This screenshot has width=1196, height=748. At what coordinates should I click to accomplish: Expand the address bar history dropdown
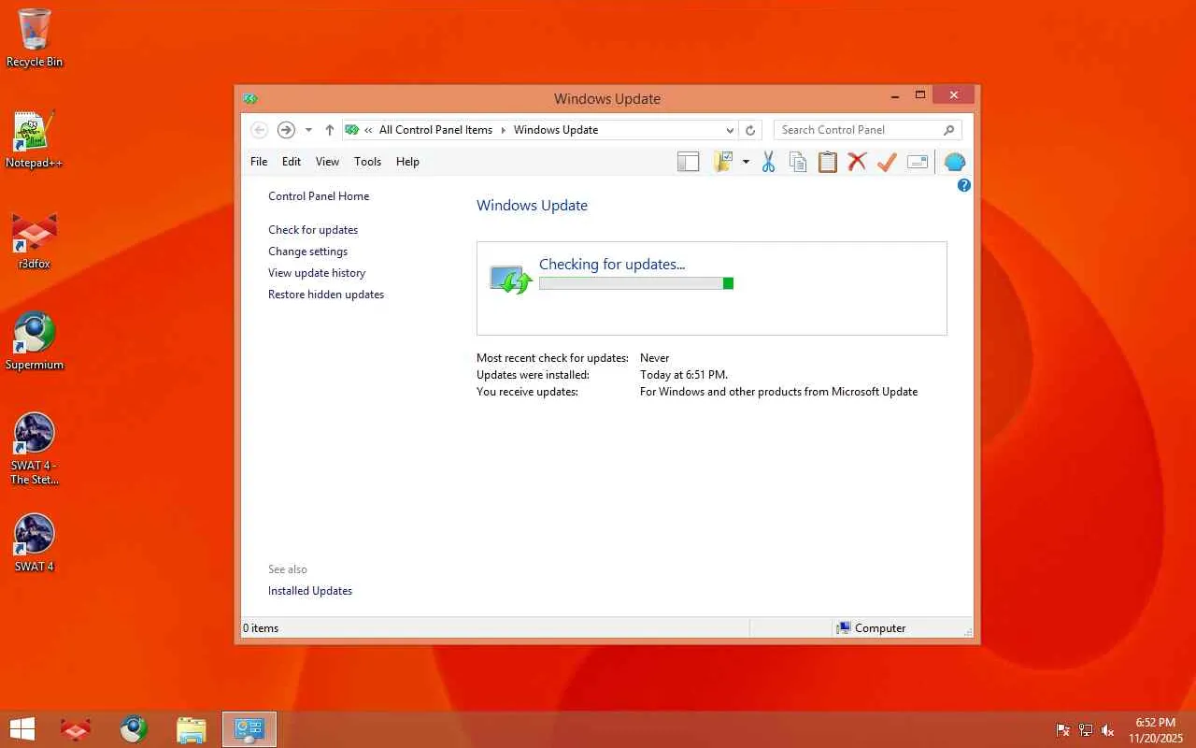(x=730, y=130)
